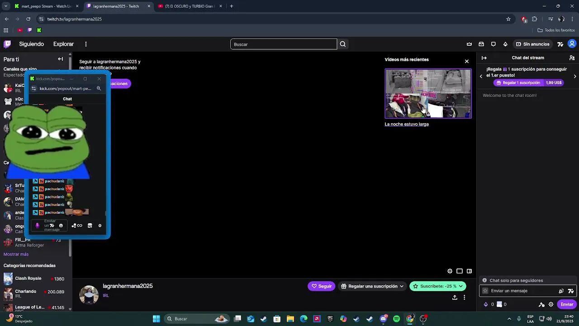Collapse the stream chat panel
The width and height of the screenshot is (579, 326).
pyautogui.click(x=484, y=58)
